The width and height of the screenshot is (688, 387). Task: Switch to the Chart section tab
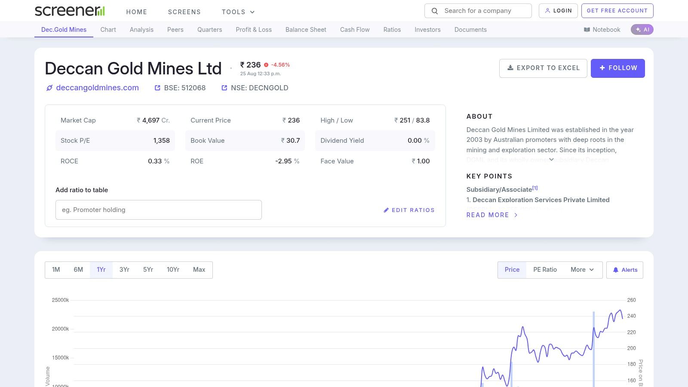pyautogui.click(x=108, y=30)
